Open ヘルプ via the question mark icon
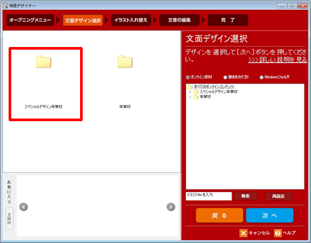This screenshot has height=243, width=311. point(278,233)
